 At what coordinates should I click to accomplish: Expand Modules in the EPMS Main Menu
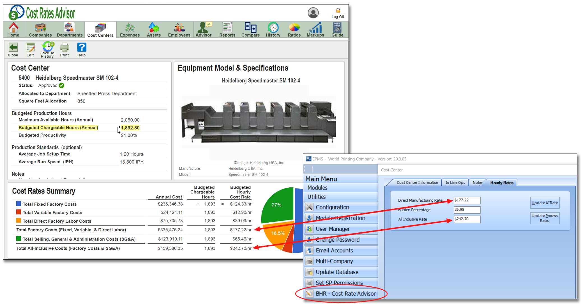pyautogui.click(x=341, y=188)
